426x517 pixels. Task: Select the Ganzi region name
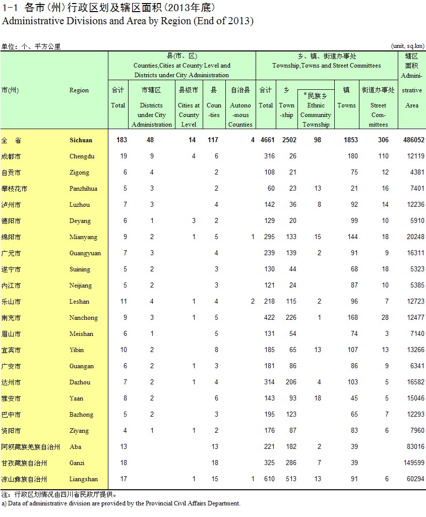pyautogui.click(x=77, y=463)
